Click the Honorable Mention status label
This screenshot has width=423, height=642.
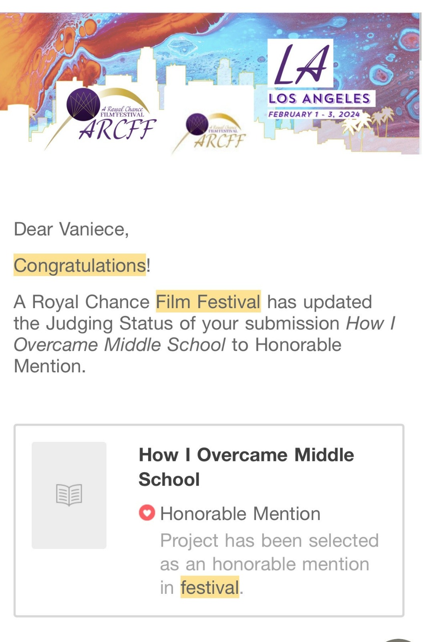pyautogui.click(x=240, y=514)
